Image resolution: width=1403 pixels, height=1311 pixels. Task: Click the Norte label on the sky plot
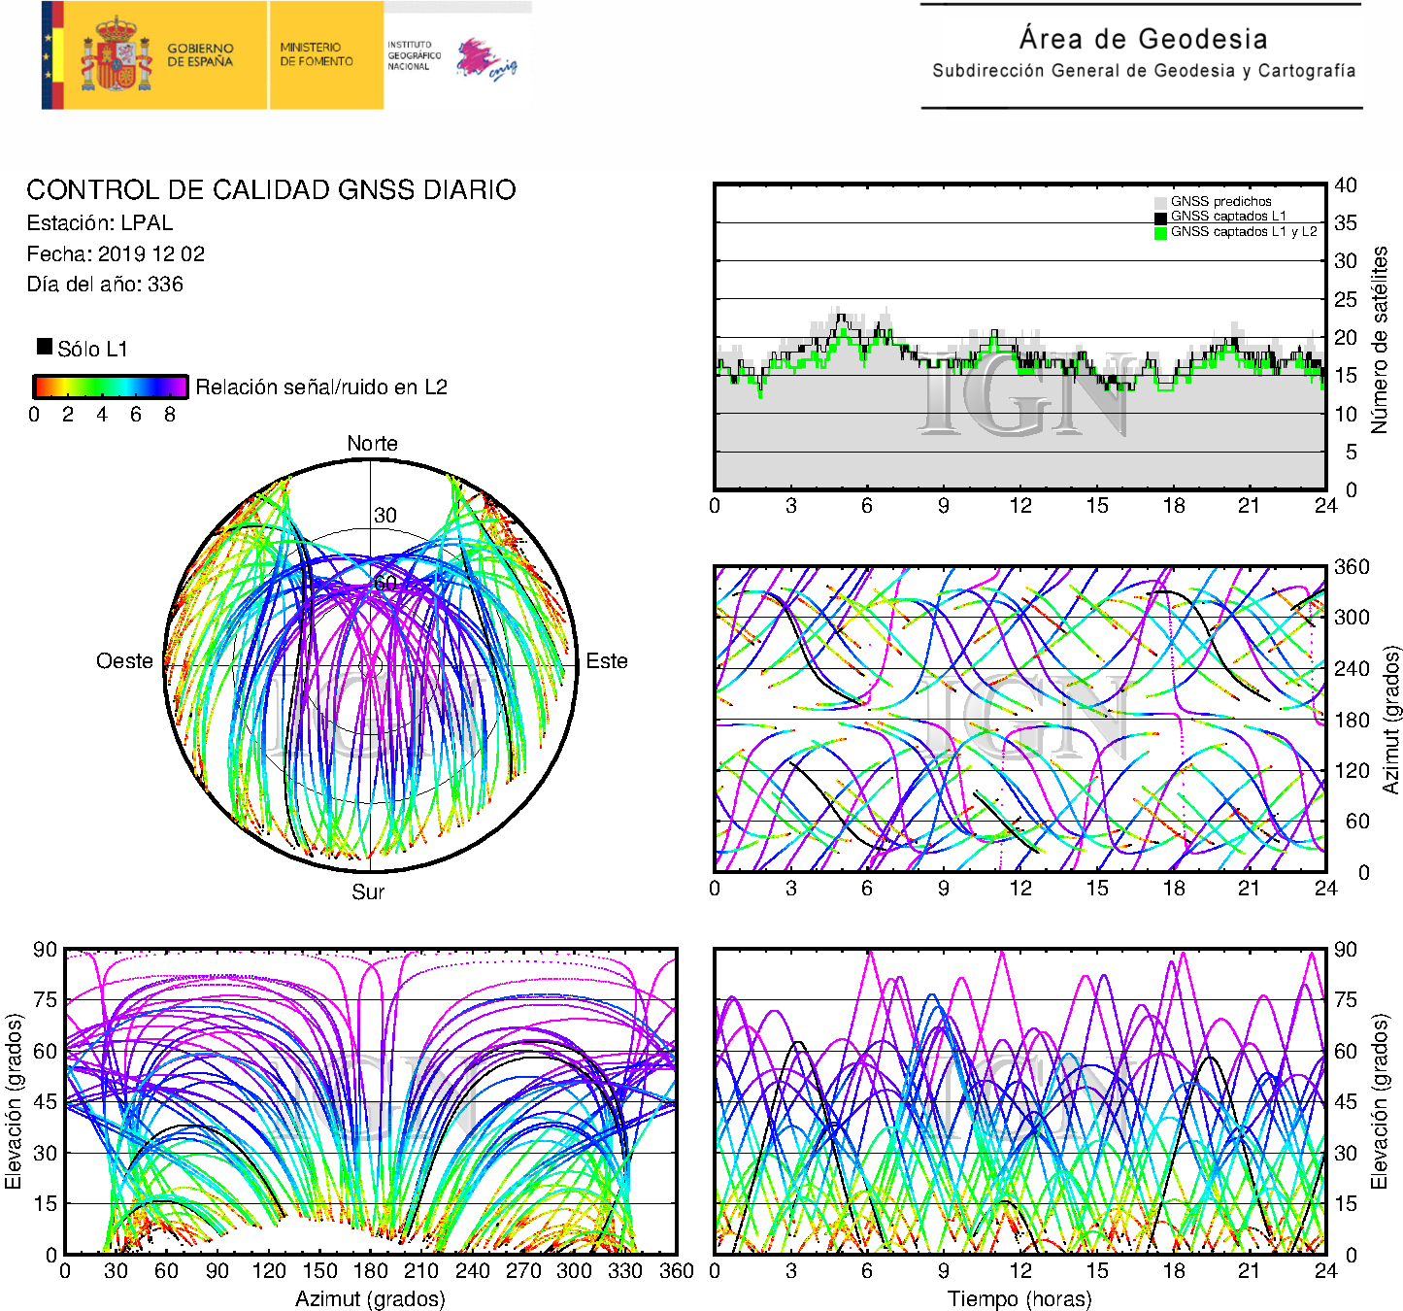[x=372, y=444]
